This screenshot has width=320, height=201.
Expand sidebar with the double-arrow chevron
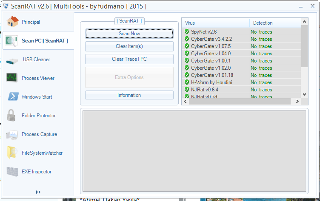[38, 192]
